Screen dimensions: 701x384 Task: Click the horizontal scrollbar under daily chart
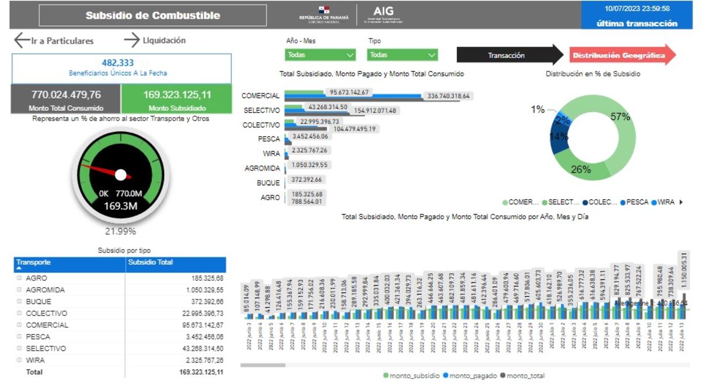tap(262, 365)
